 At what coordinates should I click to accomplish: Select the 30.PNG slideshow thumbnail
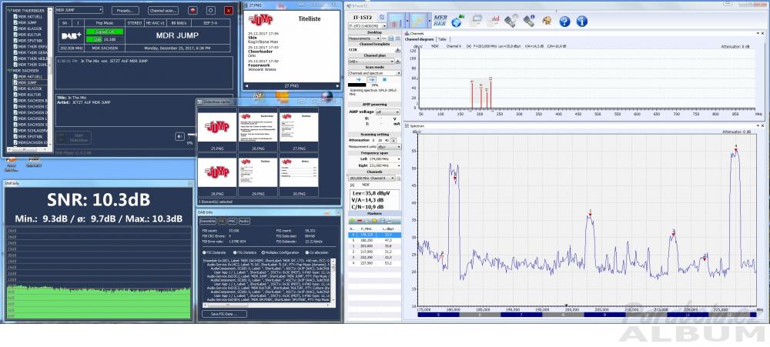(299, 174)
